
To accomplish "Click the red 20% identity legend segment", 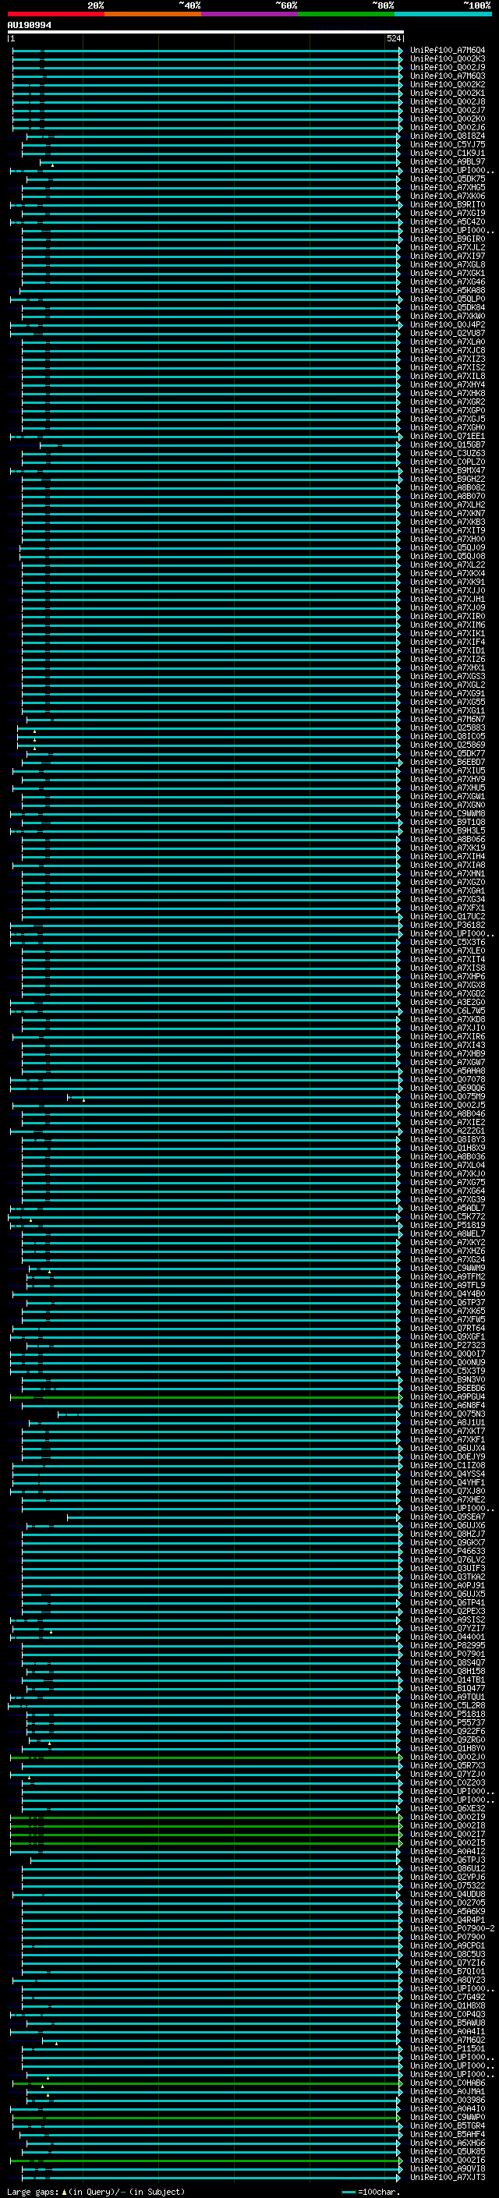I will (55, 14).
